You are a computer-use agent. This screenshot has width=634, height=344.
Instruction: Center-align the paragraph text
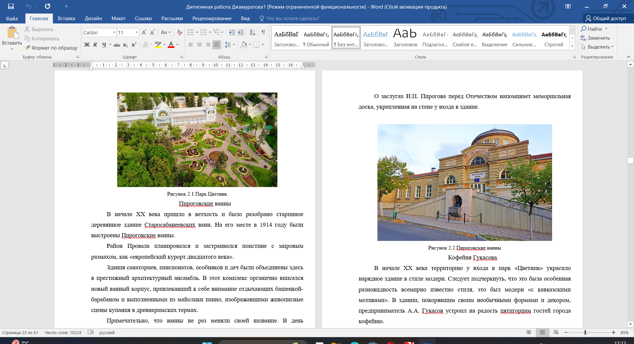click(199, 45)
